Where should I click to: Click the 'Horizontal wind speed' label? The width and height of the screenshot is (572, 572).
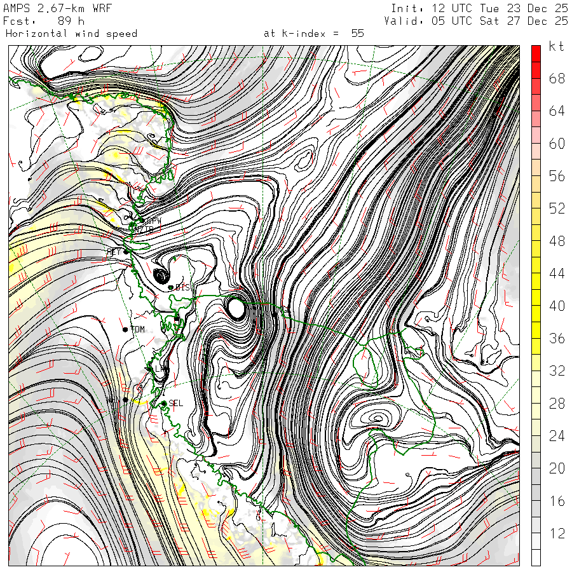(x=71, y=33)
